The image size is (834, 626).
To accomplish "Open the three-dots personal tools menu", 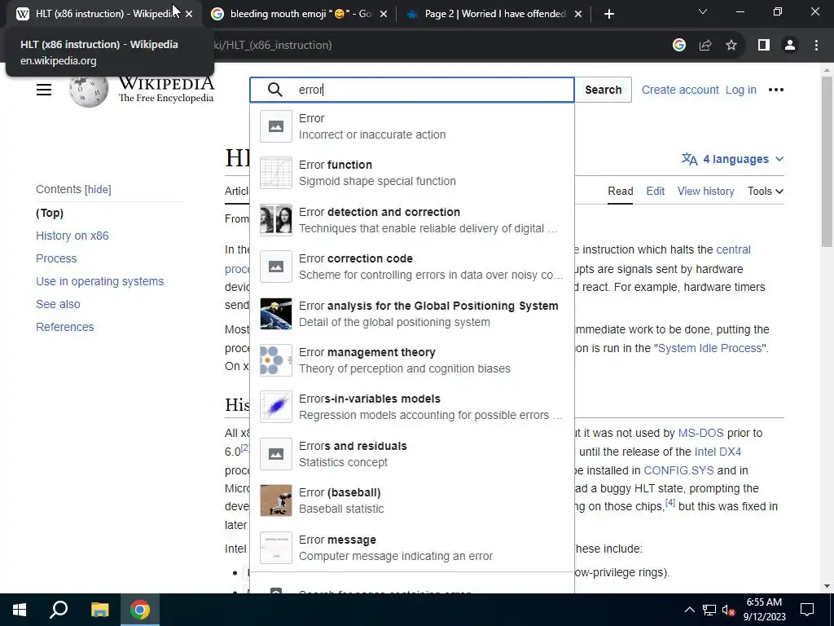I will [x=776, y=90].
